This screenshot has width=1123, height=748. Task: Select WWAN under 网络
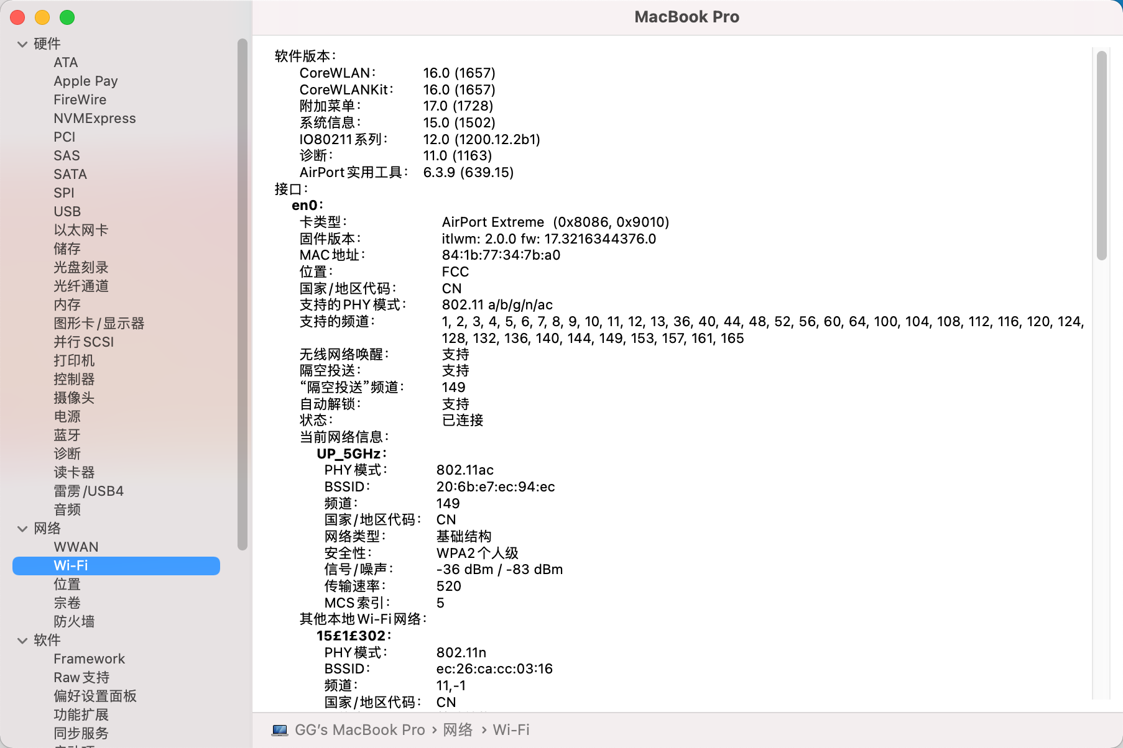click(76, 547)
